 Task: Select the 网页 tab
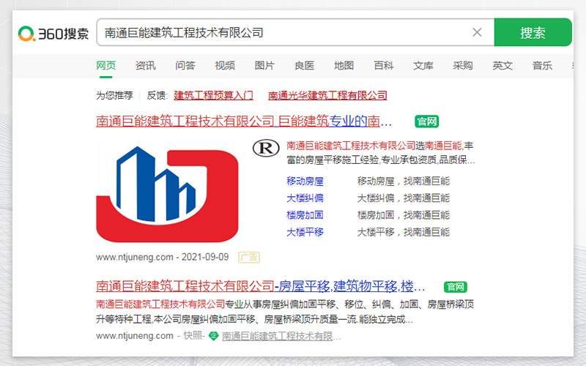click(105, 66)
